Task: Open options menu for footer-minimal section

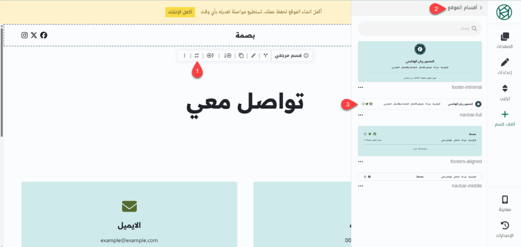Action: tap(361, 87)
